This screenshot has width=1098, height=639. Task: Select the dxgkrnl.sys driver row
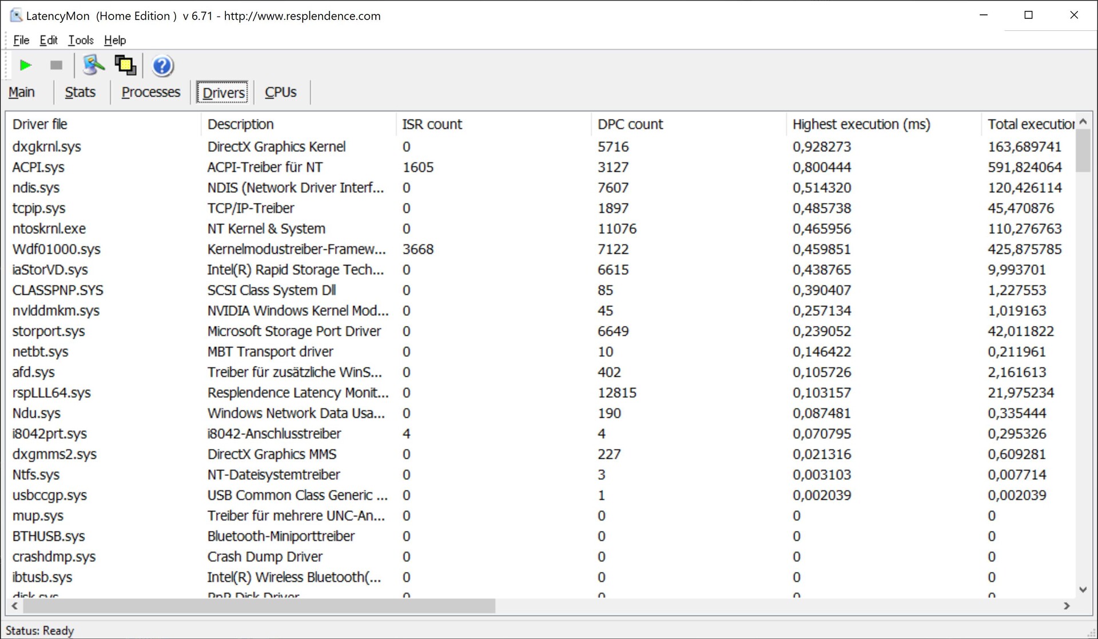pos(47,146)
